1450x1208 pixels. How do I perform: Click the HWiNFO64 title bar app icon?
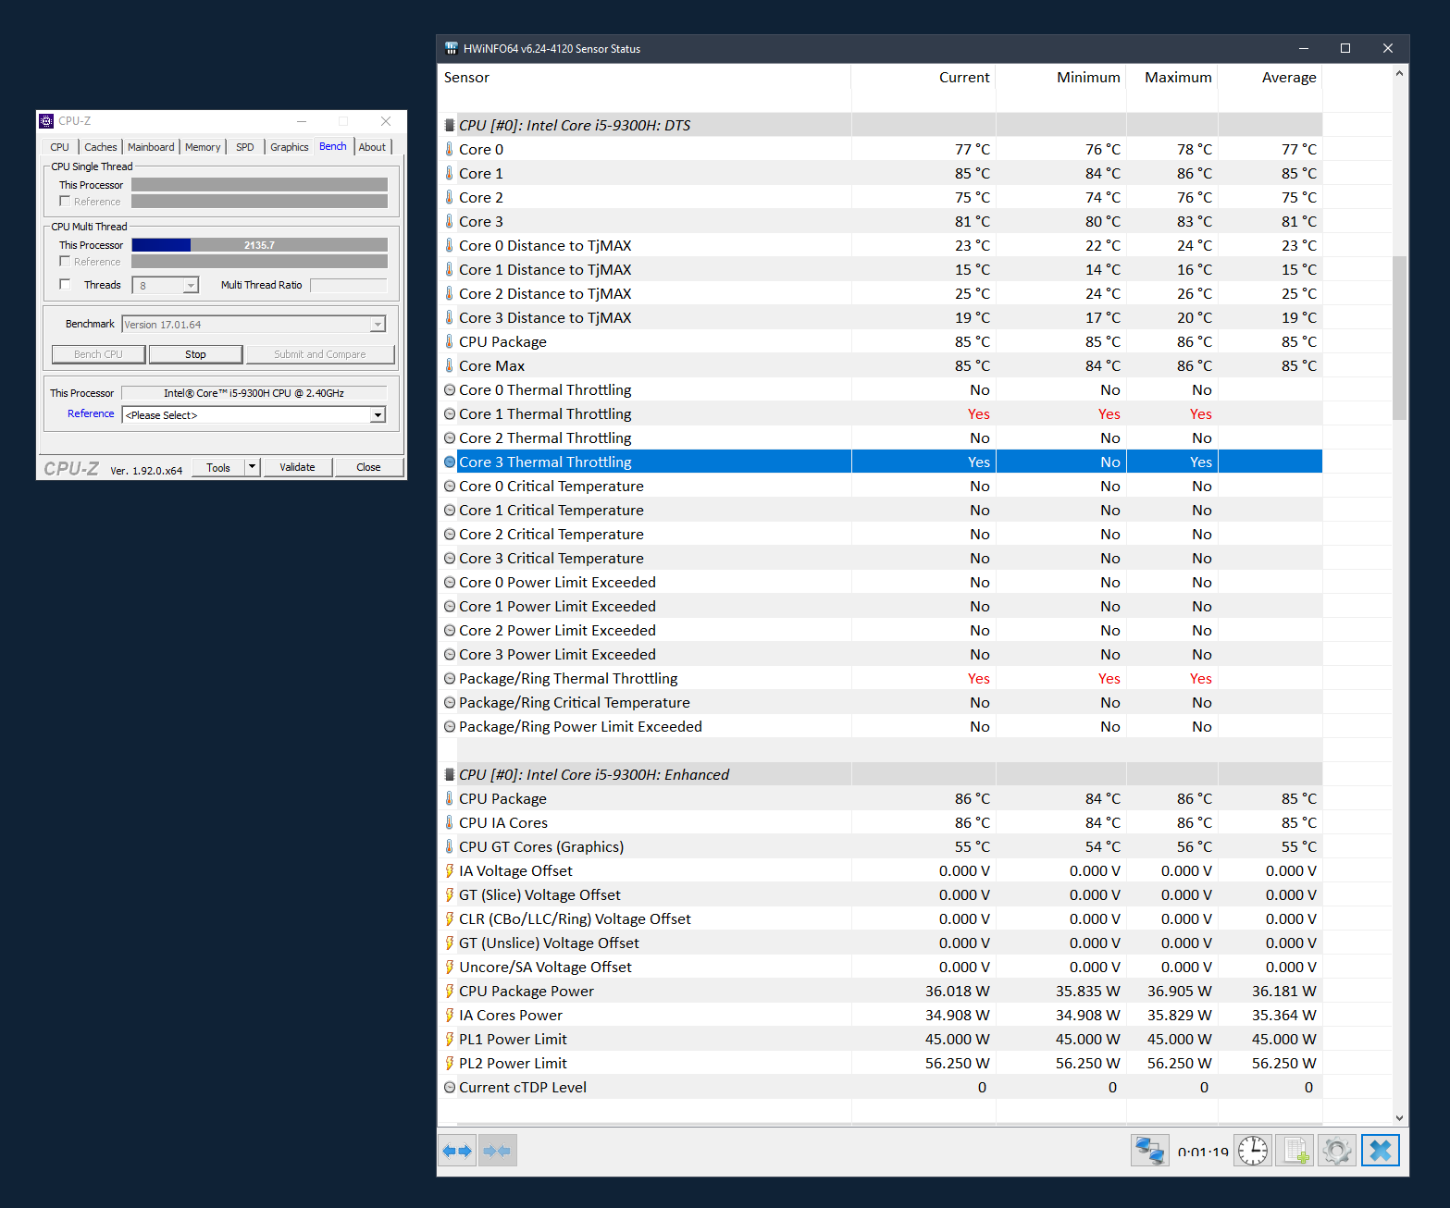click(x=452, y=48)
